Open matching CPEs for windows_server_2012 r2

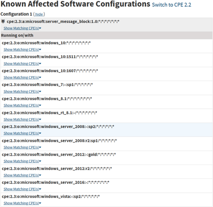pos(22,175)
